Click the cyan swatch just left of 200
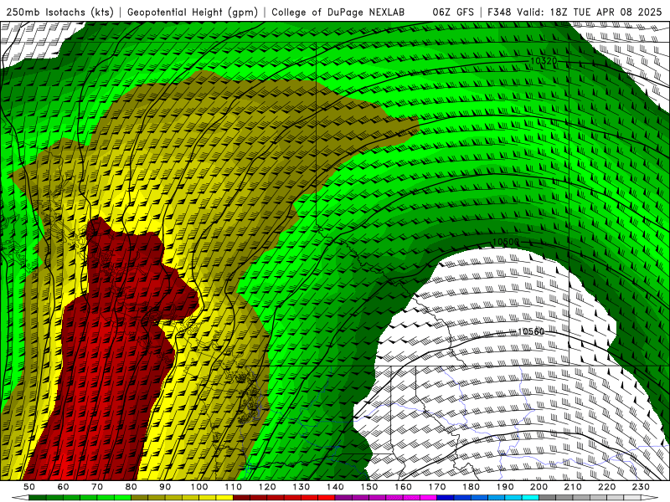Screen dimensions: 670x502 coord(530,498)
